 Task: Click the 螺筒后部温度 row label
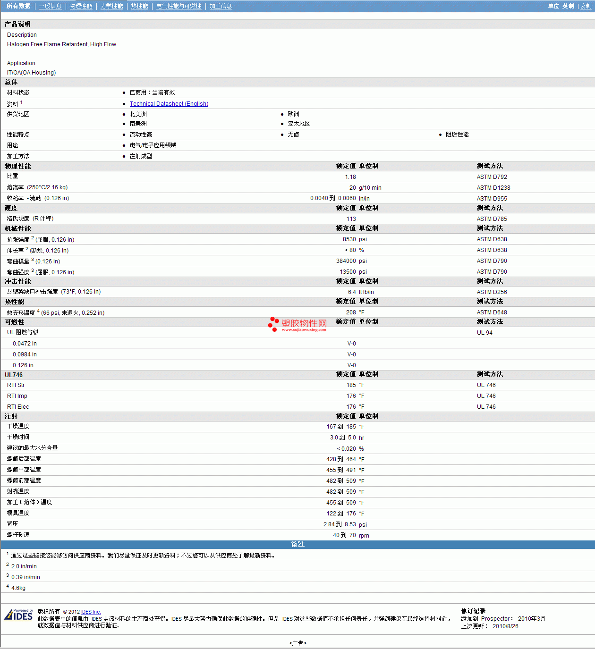point(24,459)
